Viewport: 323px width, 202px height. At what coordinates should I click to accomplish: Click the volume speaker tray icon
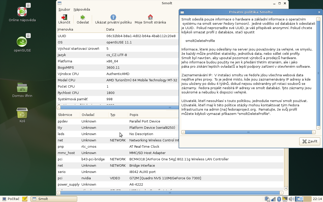click(291, 199)
